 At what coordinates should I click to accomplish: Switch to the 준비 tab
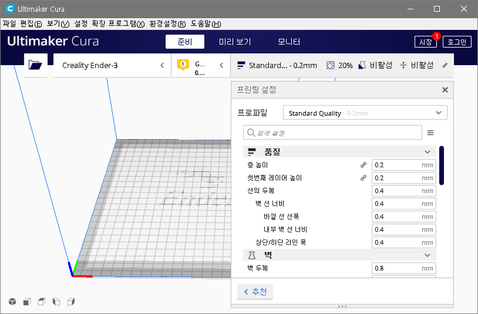(185, 42)
